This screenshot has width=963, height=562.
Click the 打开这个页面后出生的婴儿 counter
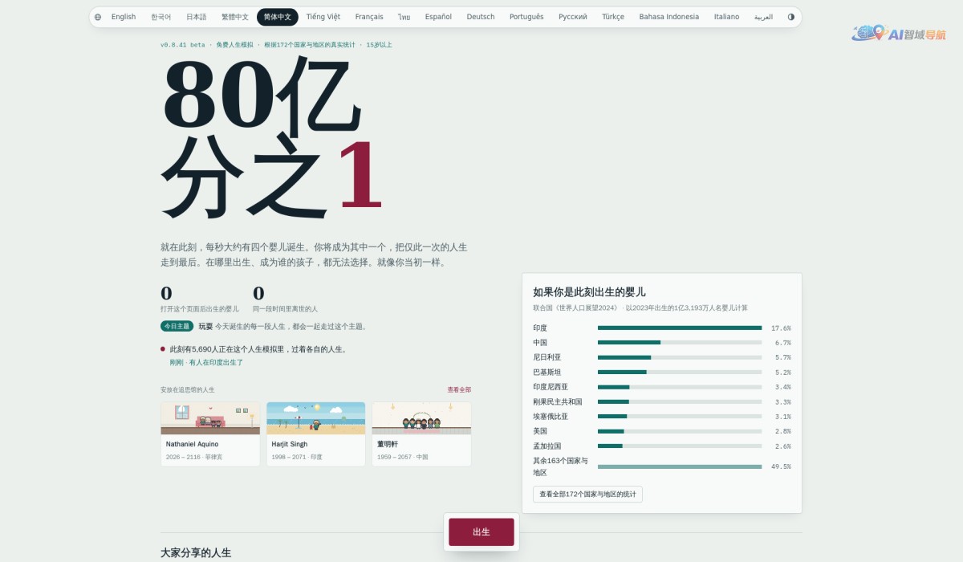click(x=200, y=301)
